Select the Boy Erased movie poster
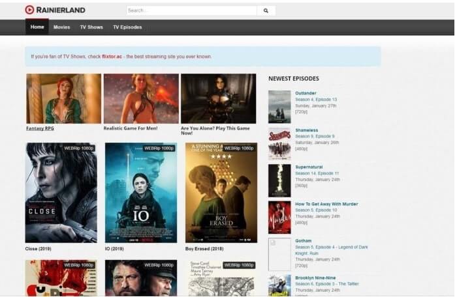 (221, 192)
